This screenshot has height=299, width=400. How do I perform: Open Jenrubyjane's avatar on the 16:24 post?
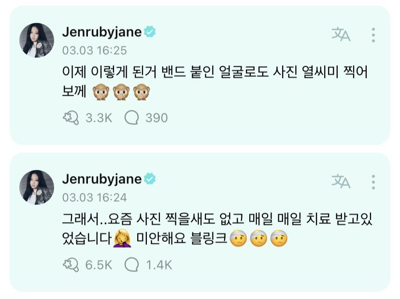(x=37, y=187)
